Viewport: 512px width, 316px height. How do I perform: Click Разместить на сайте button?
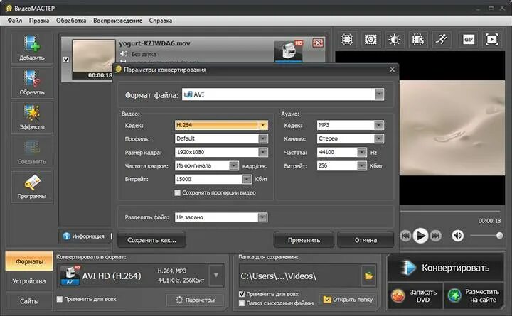(x=474, y=296)
